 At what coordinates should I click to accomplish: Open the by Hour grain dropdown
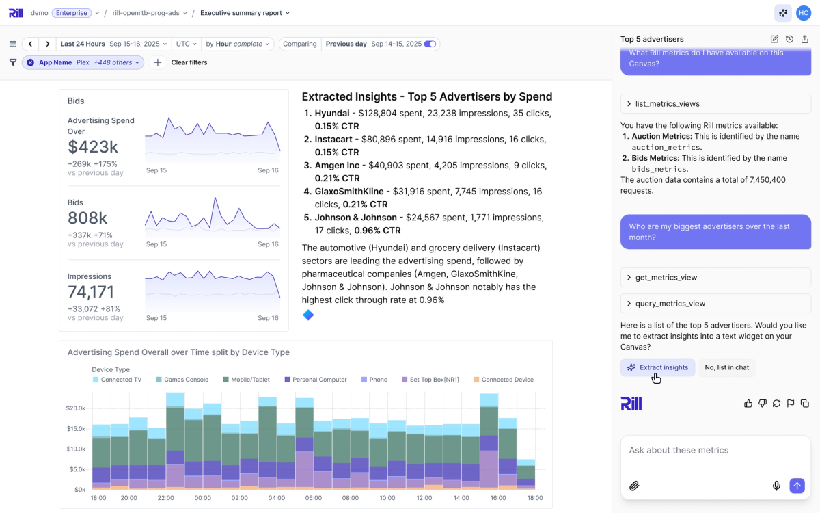[x=238, y=44]
